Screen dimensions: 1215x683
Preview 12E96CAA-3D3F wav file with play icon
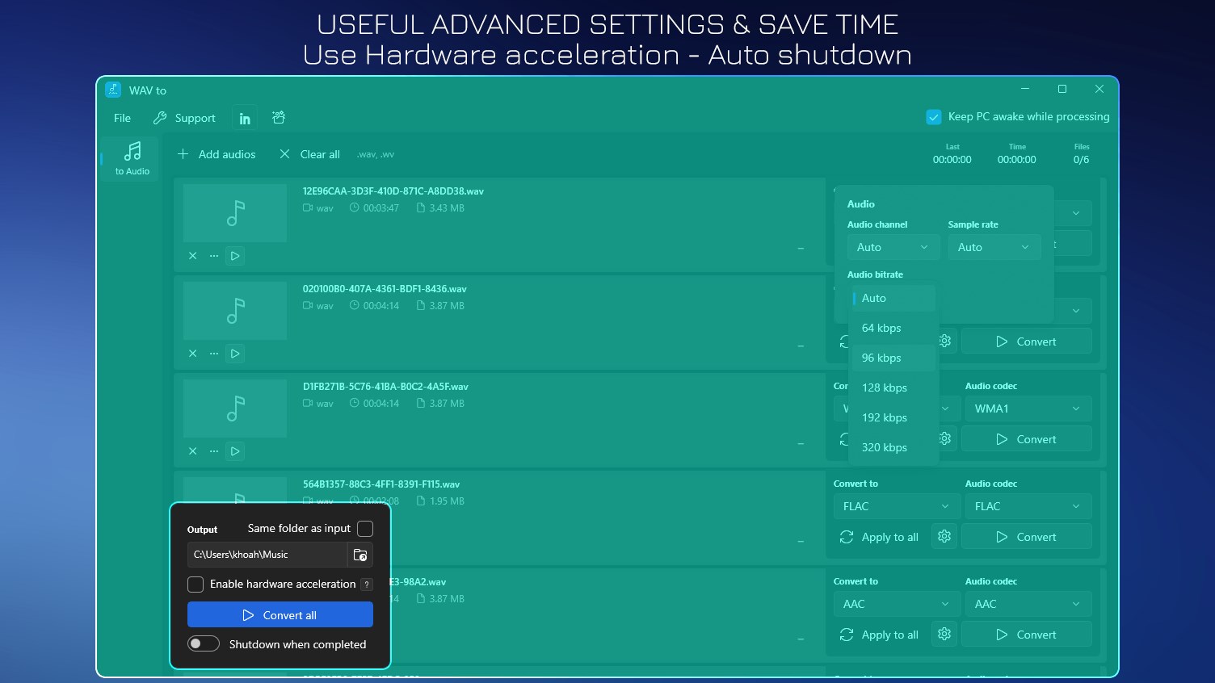(235, 255)
